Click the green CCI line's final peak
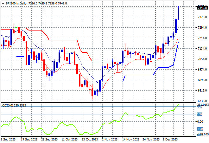Image resolution: width=209 pixels, height=143 pixels. (178, 104)
